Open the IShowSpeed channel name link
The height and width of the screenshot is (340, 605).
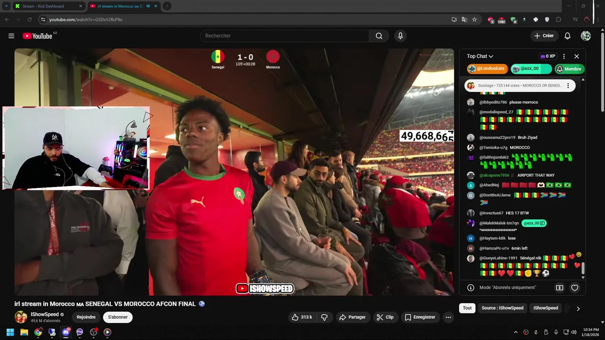(x=45, y=314)
